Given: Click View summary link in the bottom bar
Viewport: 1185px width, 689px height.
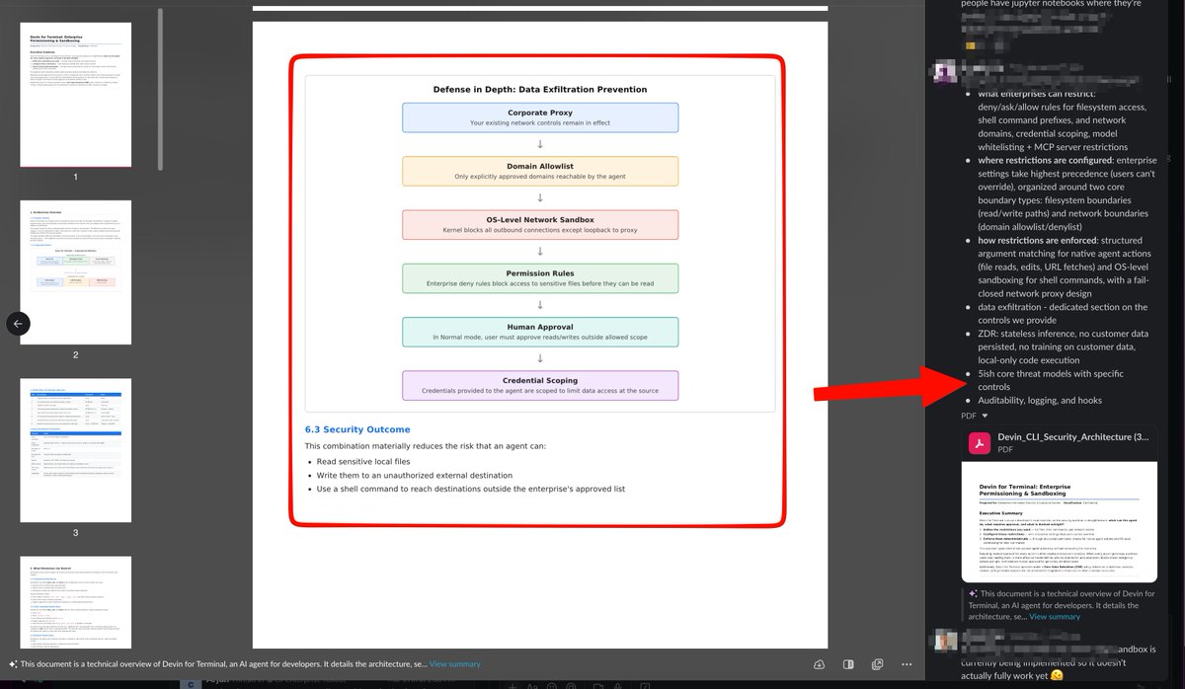Looking at the screenshot, I should point(454,664).
